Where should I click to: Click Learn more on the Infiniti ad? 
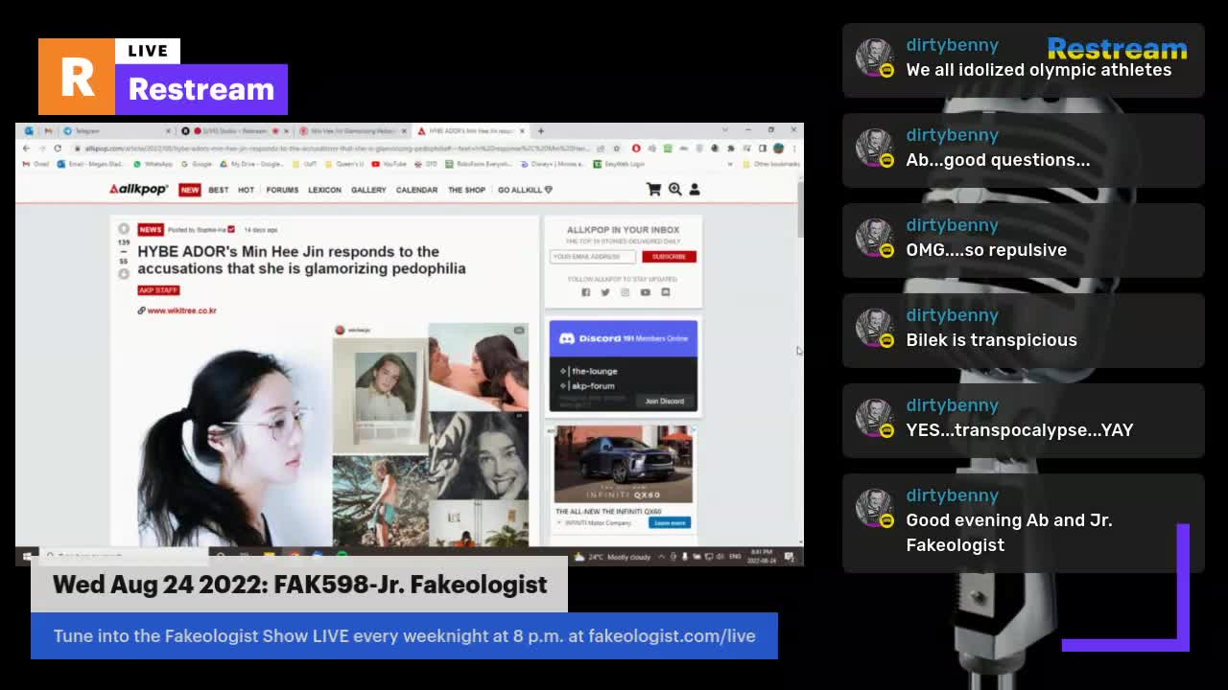(669, 522)
